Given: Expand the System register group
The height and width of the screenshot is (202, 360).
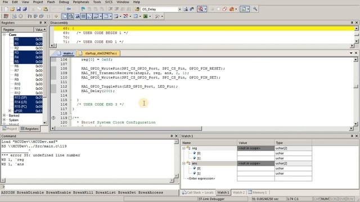Looking at the screenshot, I should click(x=4, y=120).
